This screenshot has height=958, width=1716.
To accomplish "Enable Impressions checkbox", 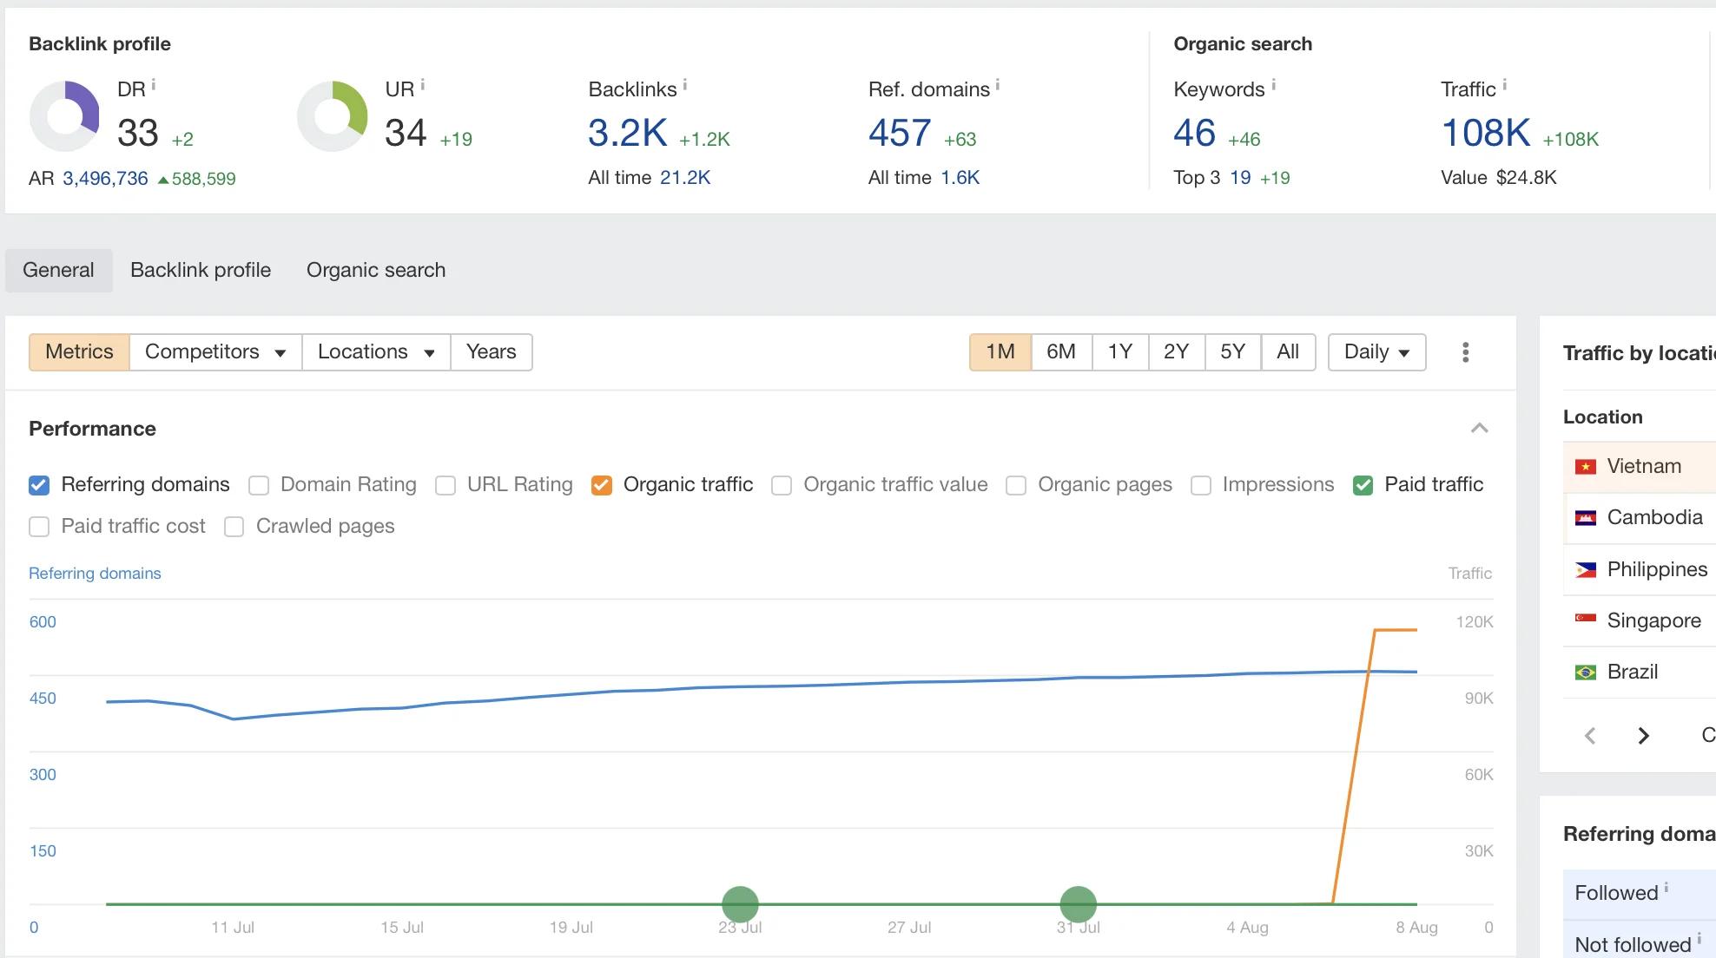I will (x=1201, y=485).
